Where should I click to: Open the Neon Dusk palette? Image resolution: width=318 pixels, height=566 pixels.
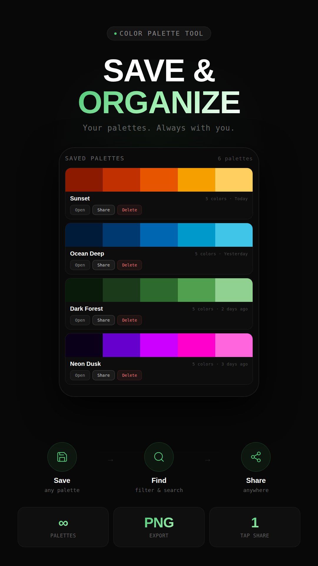point(80,375)
